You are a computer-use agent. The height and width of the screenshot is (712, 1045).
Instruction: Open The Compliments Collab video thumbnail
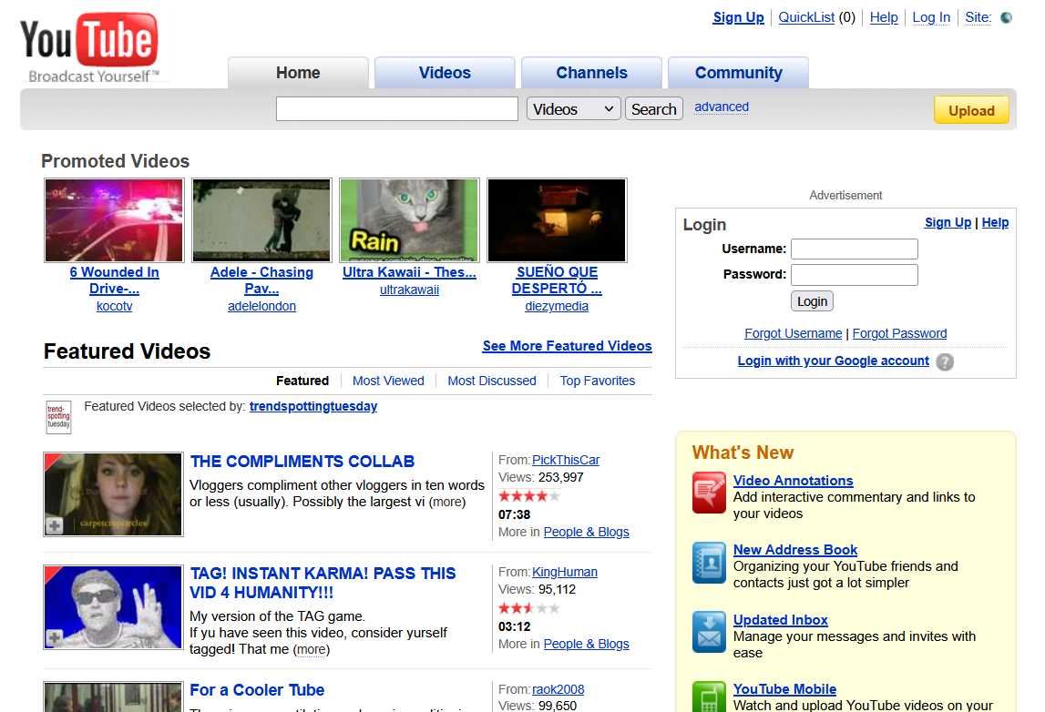pos(113,494)
